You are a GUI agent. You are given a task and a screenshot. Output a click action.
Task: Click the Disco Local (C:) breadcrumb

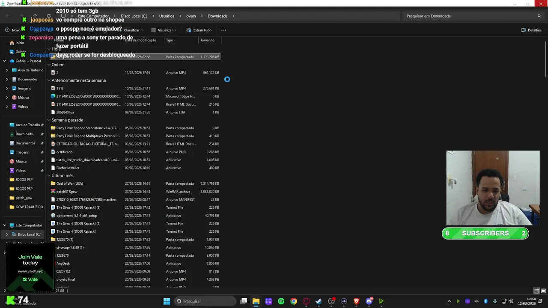tap(134, 16)
